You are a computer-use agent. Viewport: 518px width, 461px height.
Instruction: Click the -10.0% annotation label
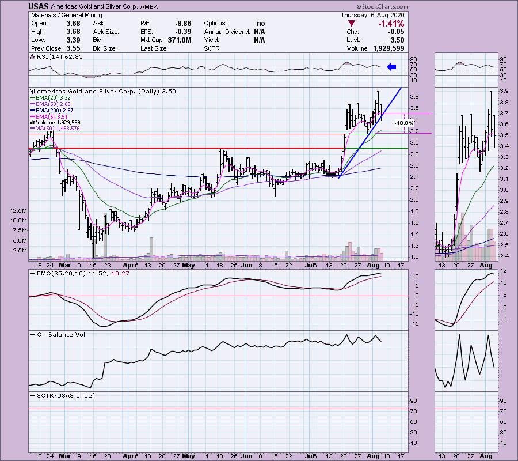click(404, 123)
